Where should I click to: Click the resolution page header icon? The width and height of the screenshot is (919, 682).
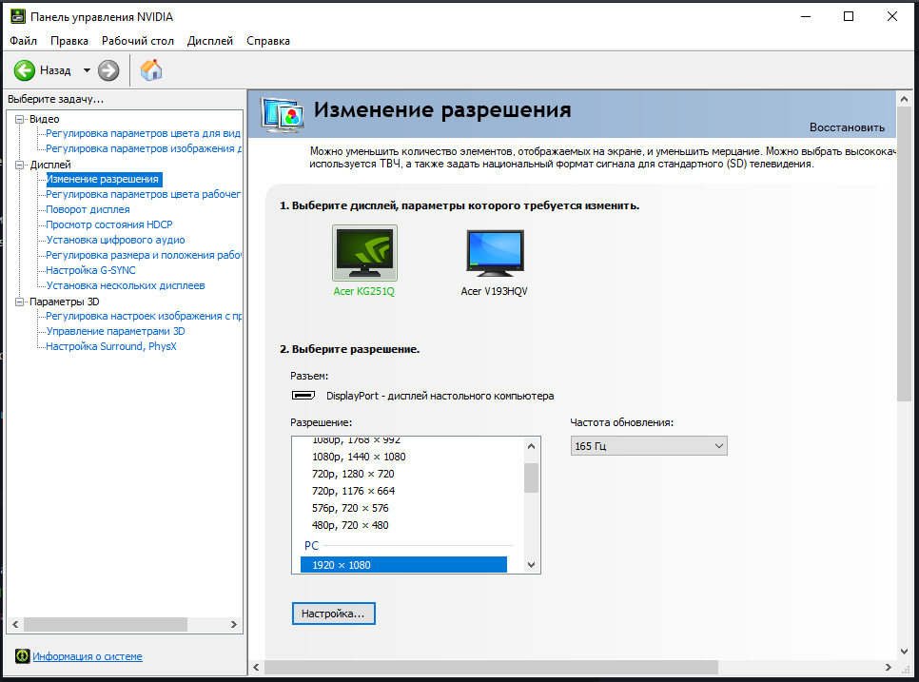pyautogui.click(x=283, y=114)
